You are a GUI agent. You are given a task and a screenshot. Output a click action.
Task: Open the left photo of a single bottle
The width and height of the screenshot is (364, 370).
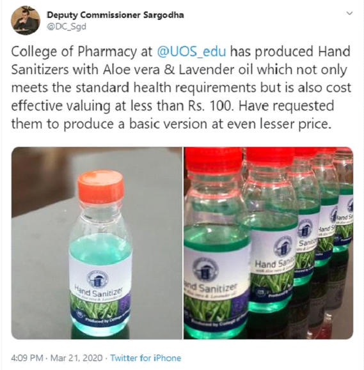(x=97, y=243)
